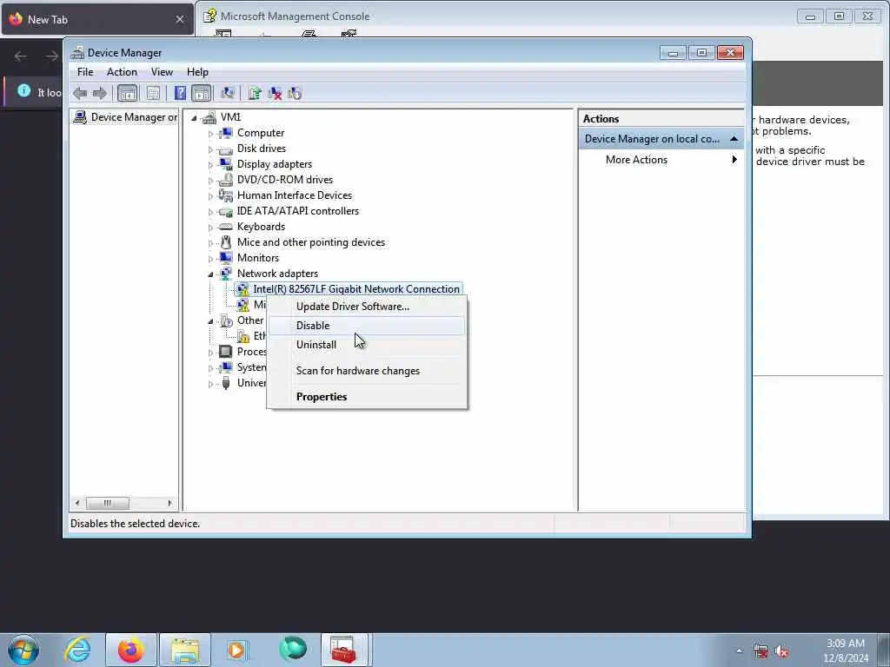Select the Computer tree item
The image size is (890, 667).
click(x=261, y=133)
